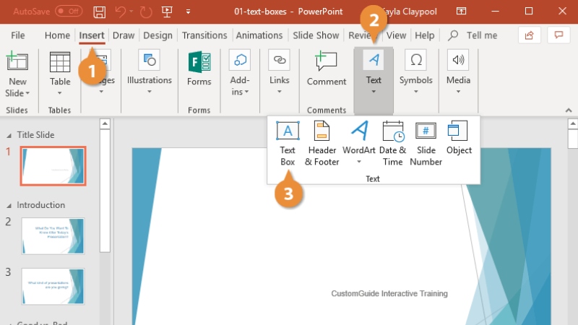The height and width of the screenshot is (325, 578).
Task: Switch to the Draw tab
Action: (x=124, y=35)
